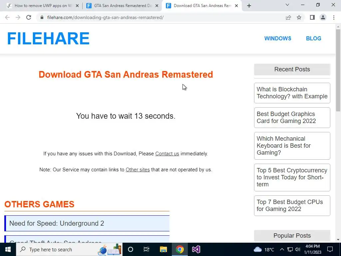Screen dimensions: 341x256
Task: Bookmark this page with the star icon
Action: point(299,17)
